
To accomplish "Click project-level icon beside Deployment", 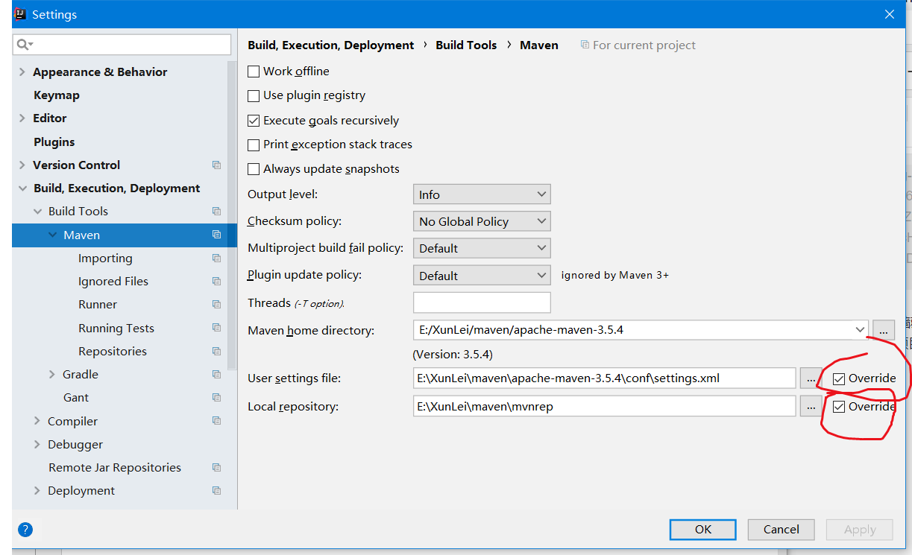I will coord(216,491).
